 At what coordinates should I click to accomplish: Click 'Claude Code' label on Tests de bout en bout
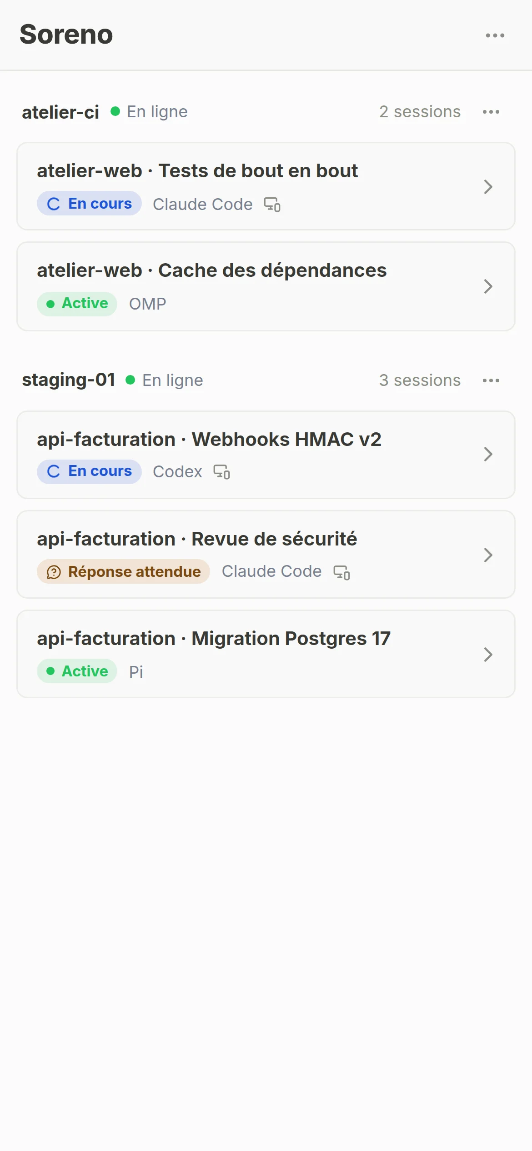[203, 205]
